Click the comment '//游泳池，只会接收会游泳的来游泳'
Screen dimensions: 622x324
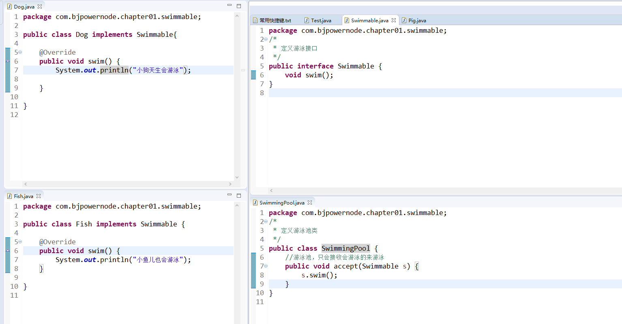(335, 257)
